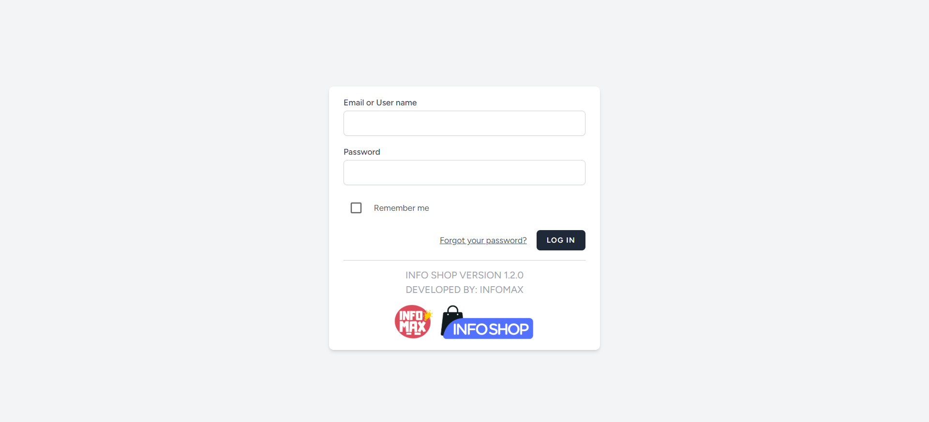Click the "Remember me" label text

[x=401, y=208]
